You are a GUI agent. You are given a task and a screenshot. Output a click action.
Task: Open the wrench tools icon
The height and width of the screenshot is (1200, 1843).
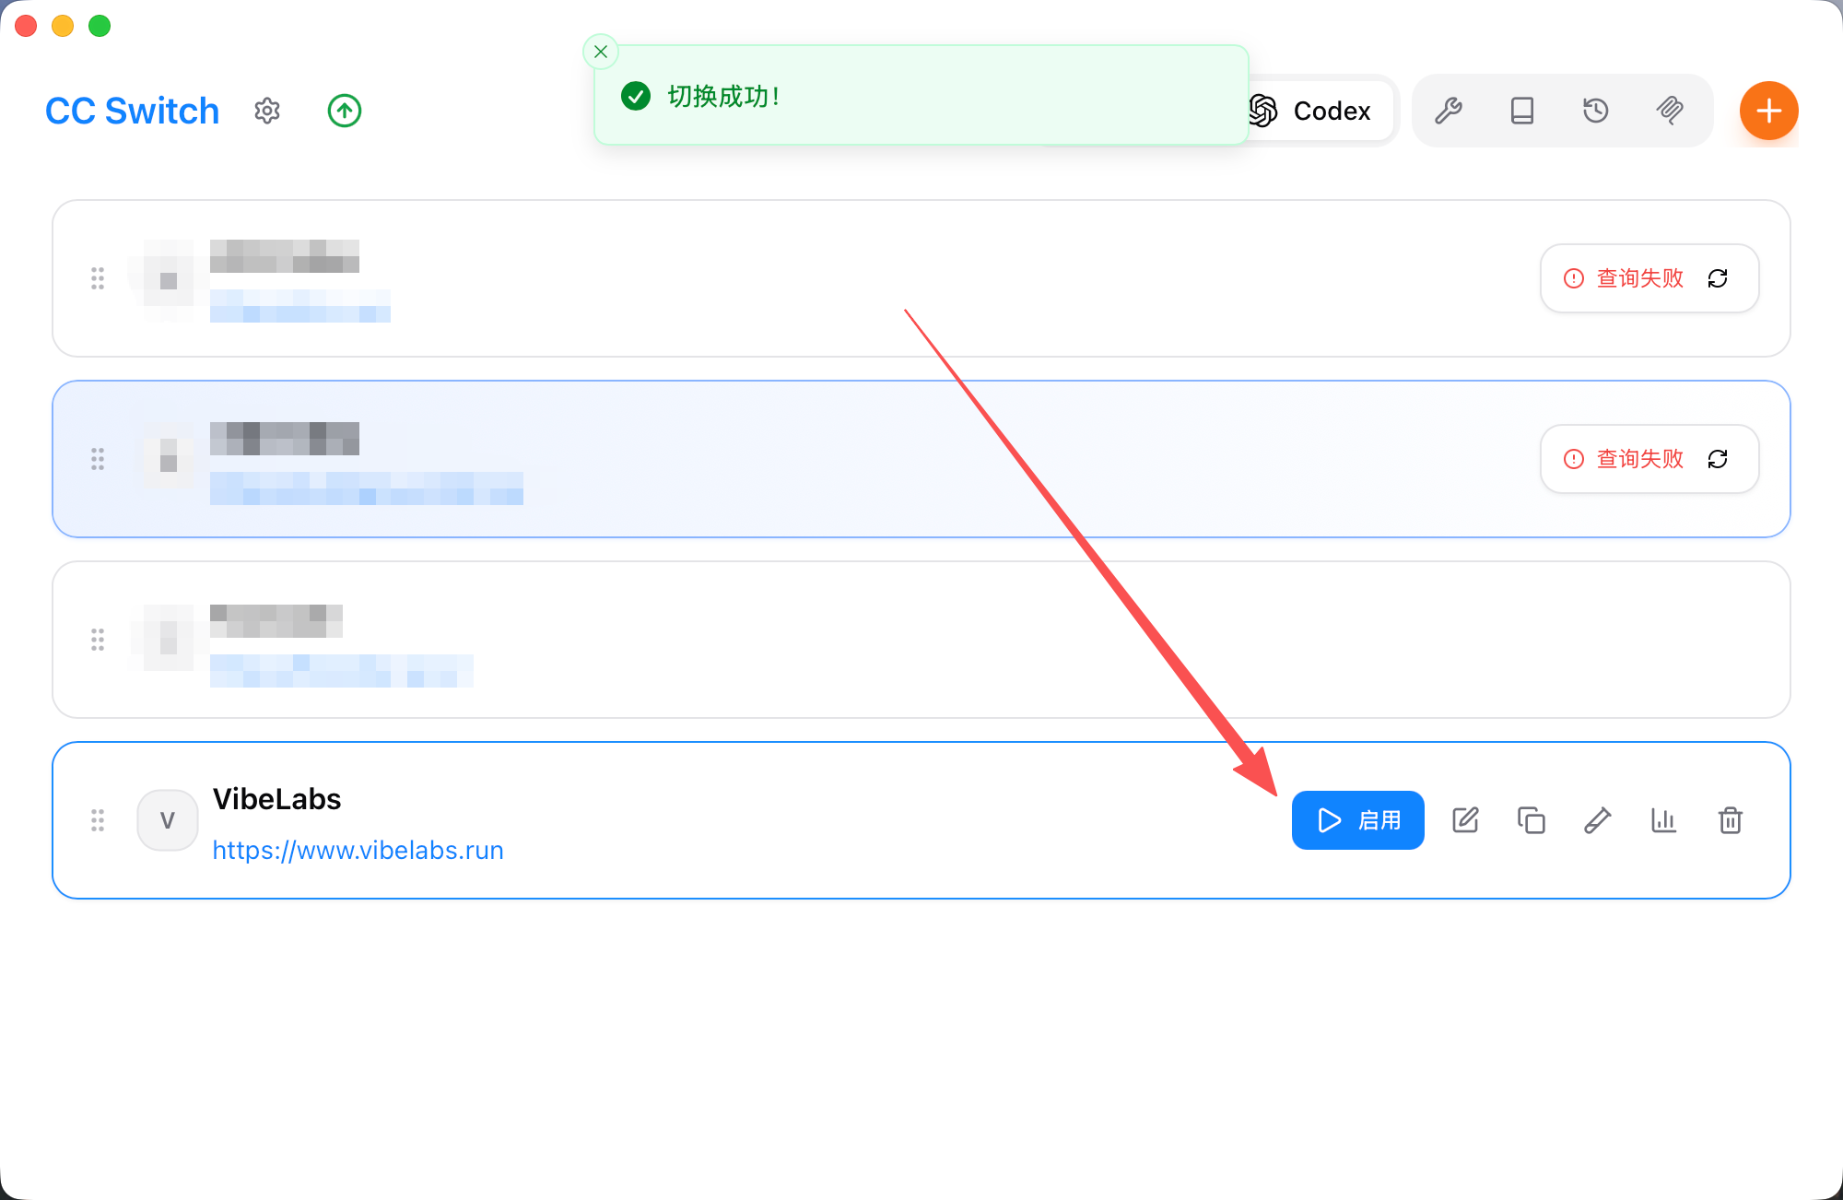tap(1449, 111)
